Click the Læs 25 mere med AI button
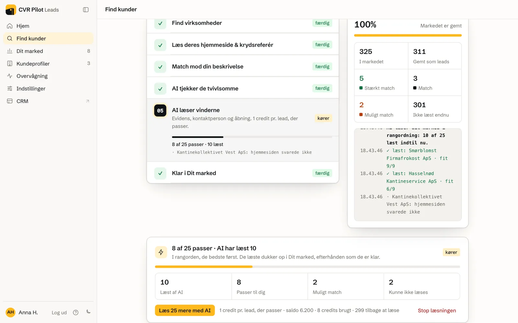The width and height of the screenshot is (518, 323). (x=185, y=310)
